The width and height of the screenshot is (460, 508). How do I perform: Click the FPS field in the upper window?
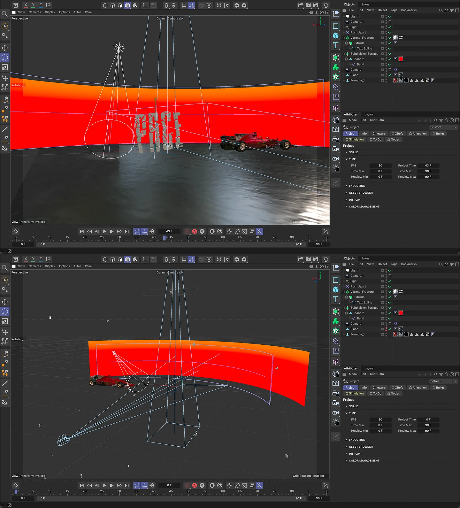pyautogui.click(x=380, y=166)
